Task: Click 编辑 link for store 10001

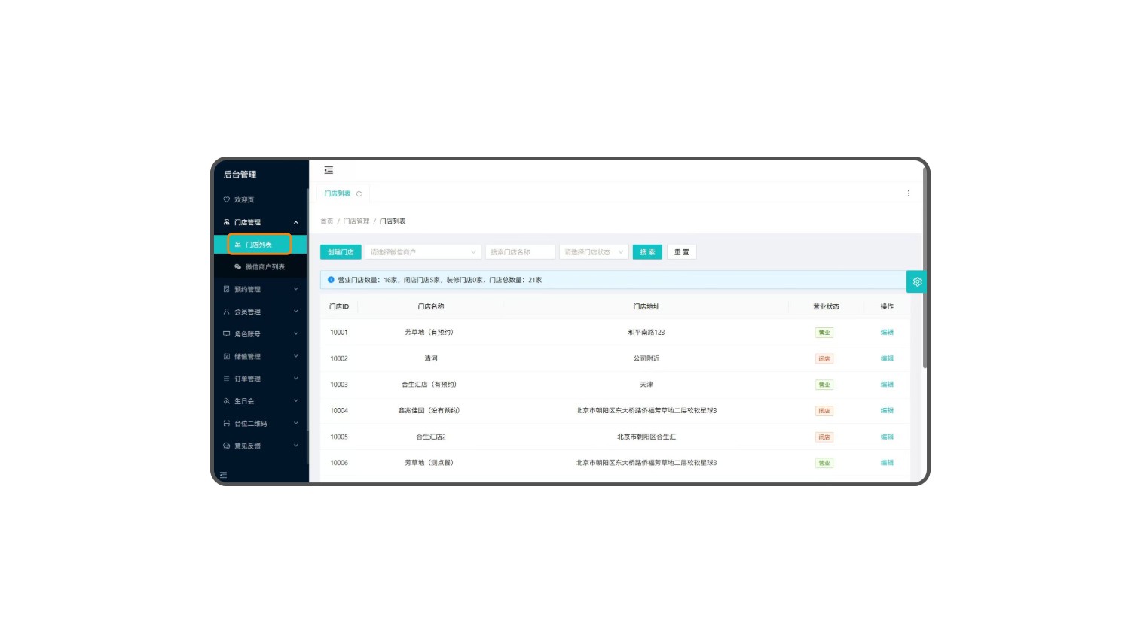Action: (887, 333)
